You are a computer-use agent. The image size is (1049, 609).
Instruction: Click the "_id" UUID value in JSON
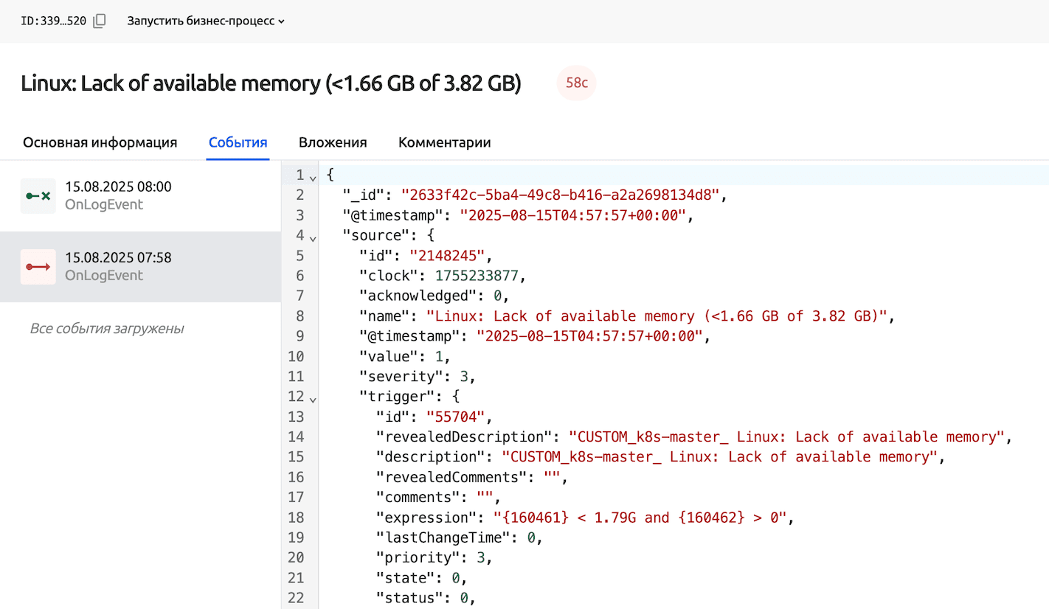point(560,195)
